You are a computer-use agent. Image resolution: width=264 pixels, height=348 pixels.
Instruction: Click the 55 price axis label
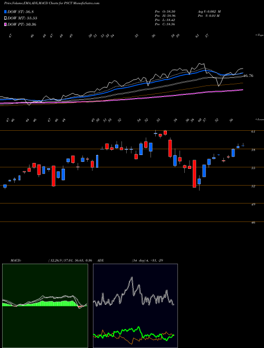(253, 168)
